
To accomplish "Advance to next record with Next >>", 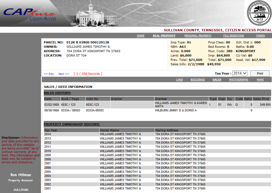I will click(x=64, y=74).
